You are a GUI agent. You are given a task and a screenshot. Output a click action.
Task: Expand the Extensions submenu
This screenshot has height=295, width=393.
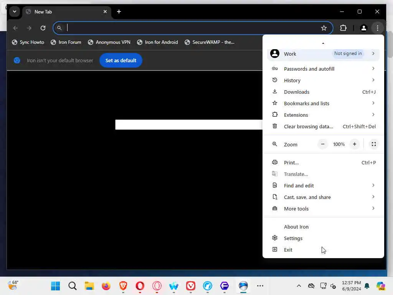pos(323,115)
